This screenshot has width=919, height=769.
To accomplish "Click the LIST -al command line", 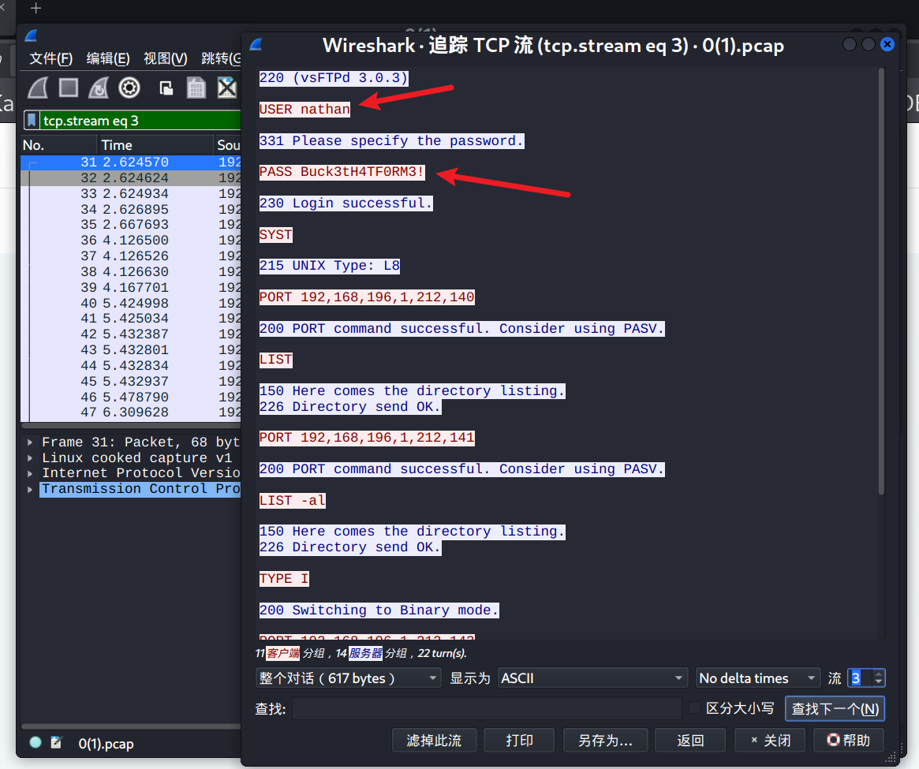I will point(293,501).
